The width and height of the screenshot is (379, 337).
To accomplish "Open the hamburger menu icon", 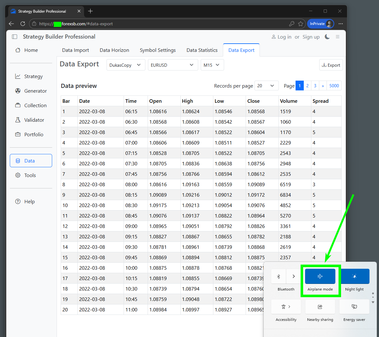I will [x=338, y=37].
